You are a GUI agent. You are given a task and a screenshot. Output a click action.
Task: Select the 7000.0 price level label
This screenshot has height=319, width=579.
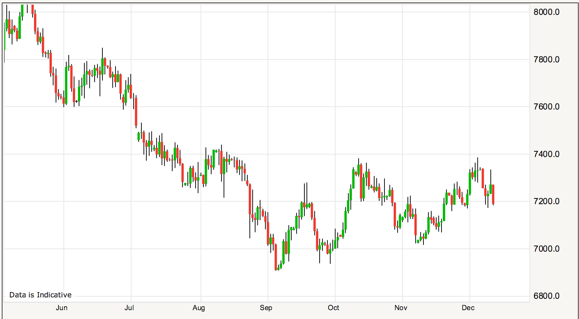[546, 249]
